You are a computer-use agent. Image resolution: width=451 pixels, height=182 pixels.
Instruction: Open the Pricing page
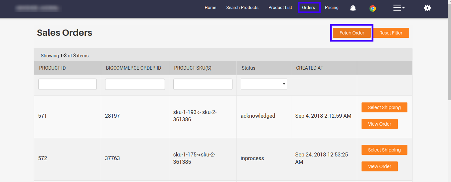pos(332,8)
